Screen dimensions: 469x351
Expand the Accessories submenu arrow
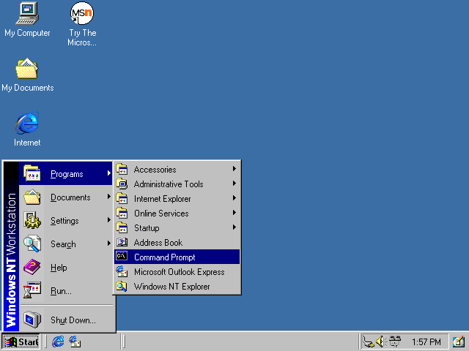point(234,169)
